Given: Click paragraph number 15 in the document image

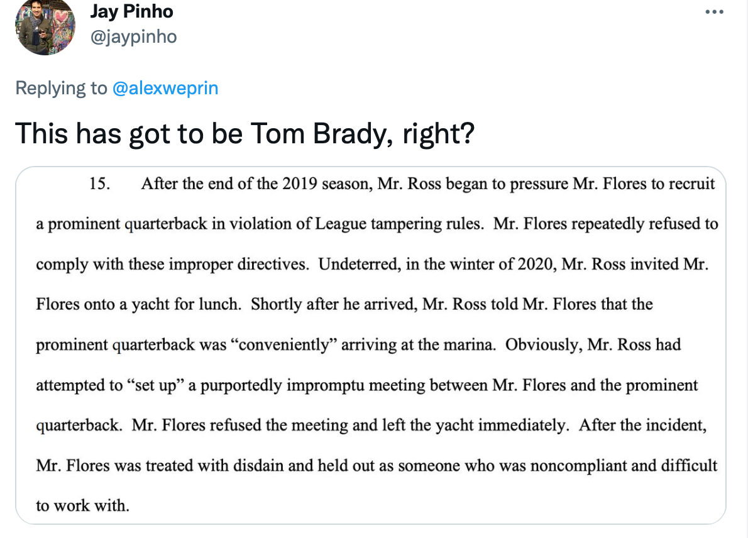Looking at the screenshot, I should pos(101,184).
